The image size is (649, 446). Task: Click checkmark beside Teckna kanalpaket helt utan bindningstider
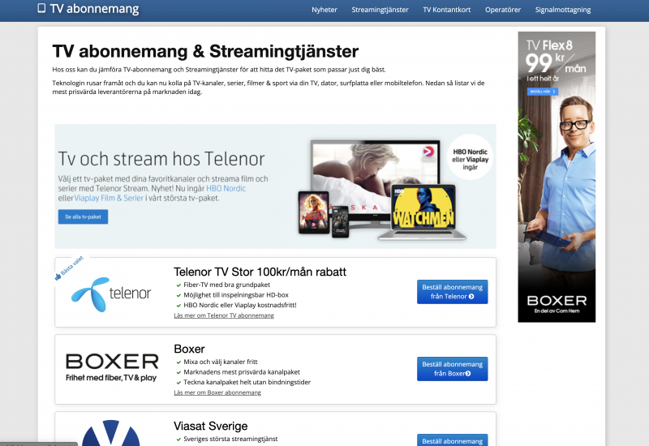(x=178, y=382)
